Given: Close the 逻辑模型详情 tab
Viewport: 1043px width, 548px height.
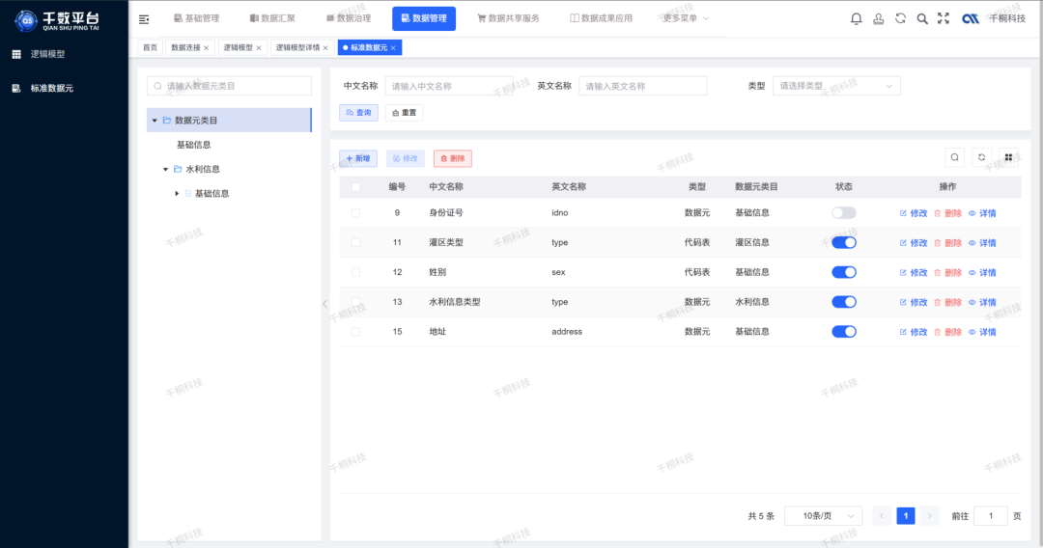Looking at the screenshot, I should point(325,48).
